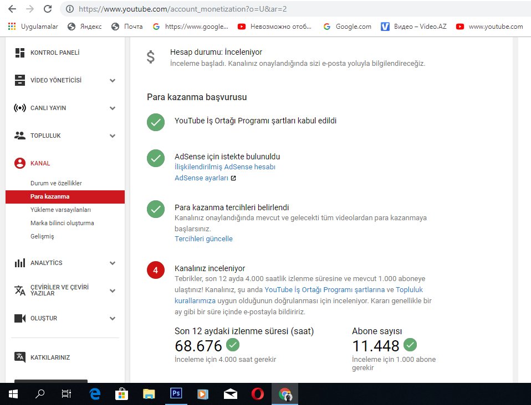531x405 pixels.
Task: Click the Analytics bar chart icon
Action: (20, 263)
